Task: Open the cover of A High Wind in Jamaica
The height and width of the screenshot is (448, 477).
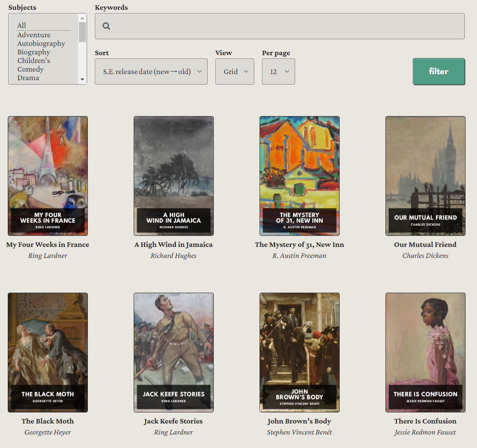Action: tap(173, 175)
